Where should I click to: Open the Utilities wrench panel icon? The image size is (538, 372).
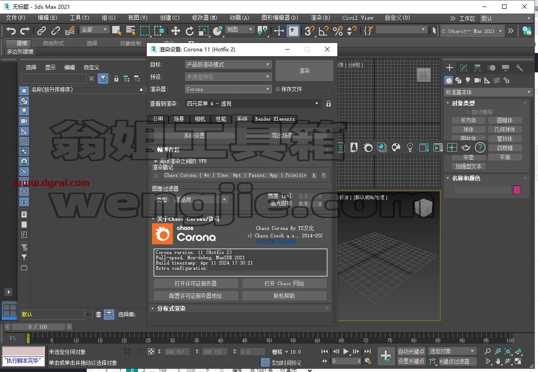click(x=520, y=68)
